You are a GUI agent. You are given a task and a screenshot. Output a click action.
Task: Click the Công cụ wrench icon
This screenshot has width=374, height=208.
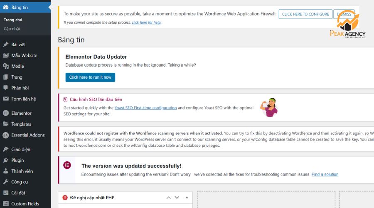click(x=6, y=182)
